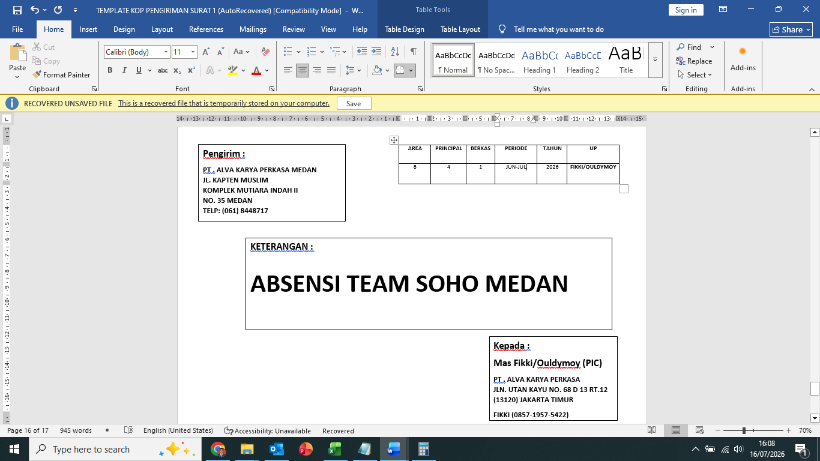This screenshot has height=461, width=820.
Task: Open Outlook from the taskbar
Action: [x=276, y=449]
